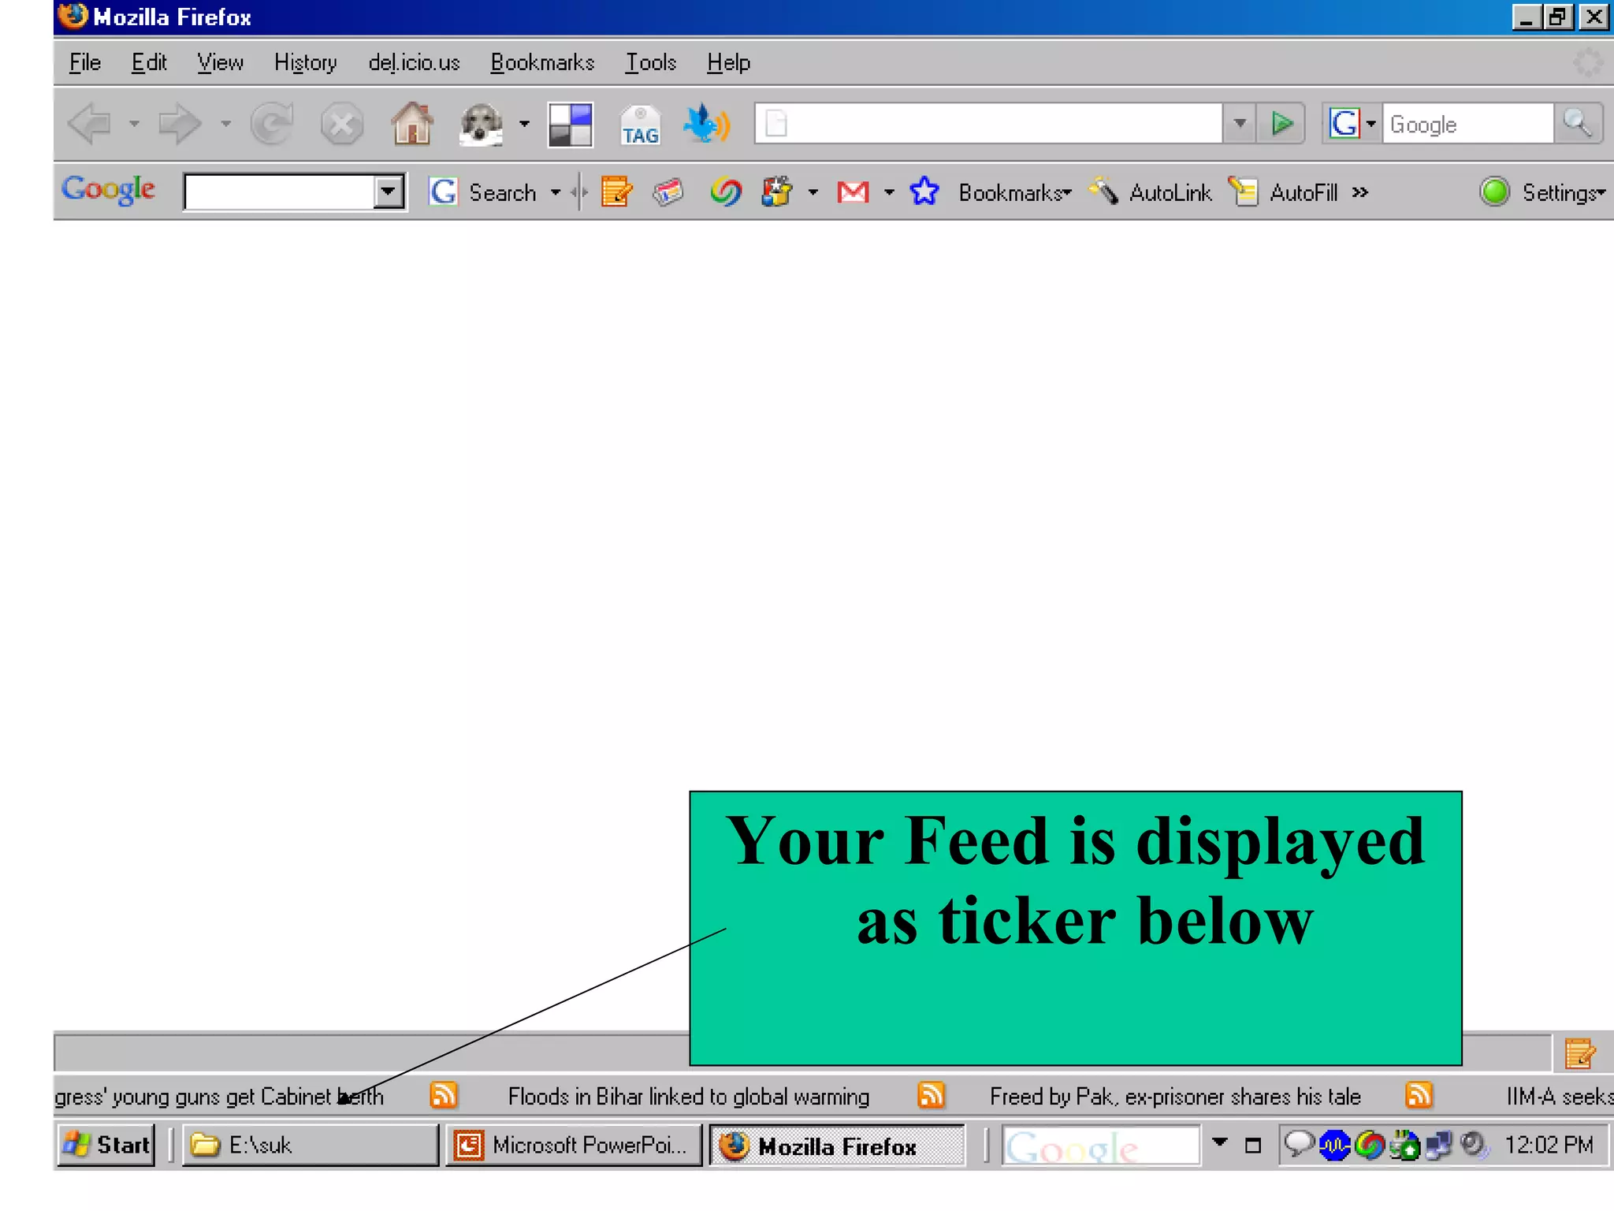The height and width of the screenshot is (1211, 1614).
Task: Click the Windows Start button
Action: click(106, 1144)
